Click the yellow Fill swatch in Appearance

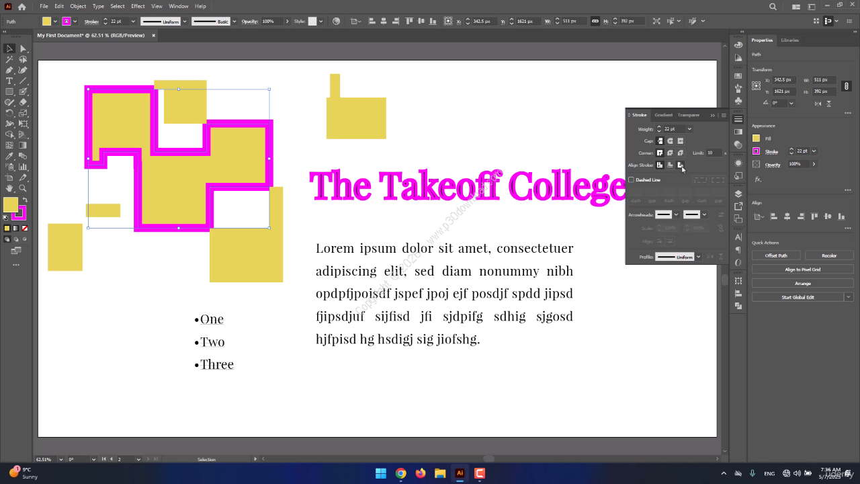[x=756, y=138]
